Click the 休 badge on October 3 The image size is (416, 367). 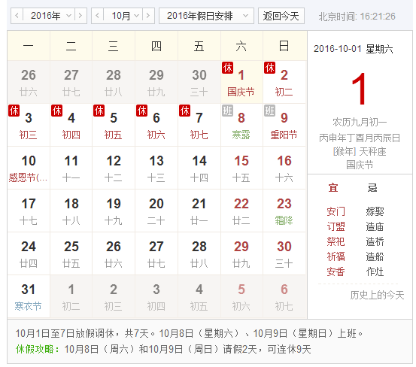point(14,111)
